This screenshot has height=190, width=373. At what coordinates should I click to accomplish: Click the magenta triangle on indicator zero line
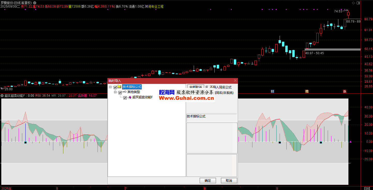[350, 142]
